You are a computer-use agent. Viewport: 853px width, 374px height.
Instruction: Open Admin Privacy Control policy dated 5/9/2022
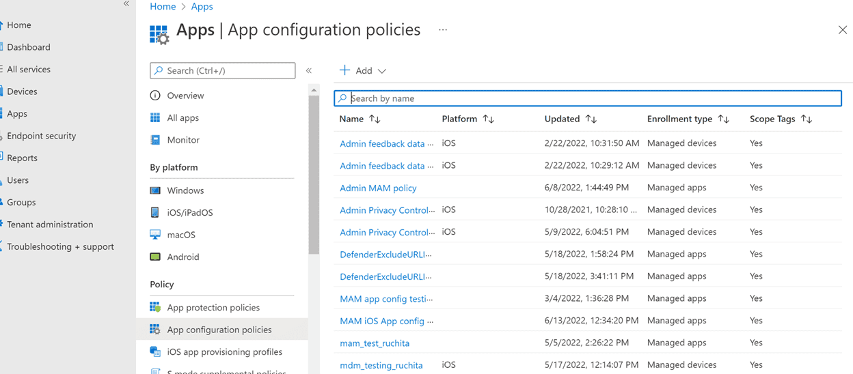click(388, 232)
